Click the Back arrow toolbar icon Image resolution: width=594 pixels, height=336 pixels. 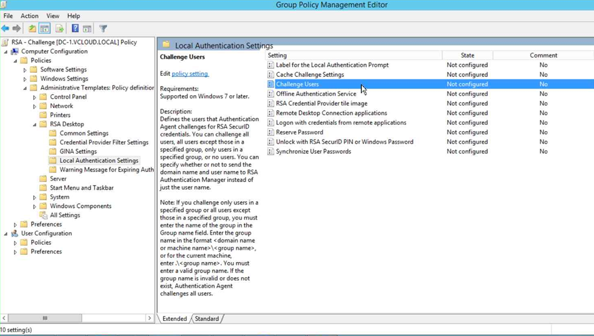5,29
